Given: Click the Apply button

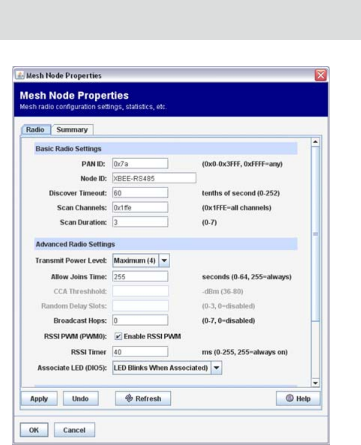Looking at the screenshot, I should tap(39, 399).
